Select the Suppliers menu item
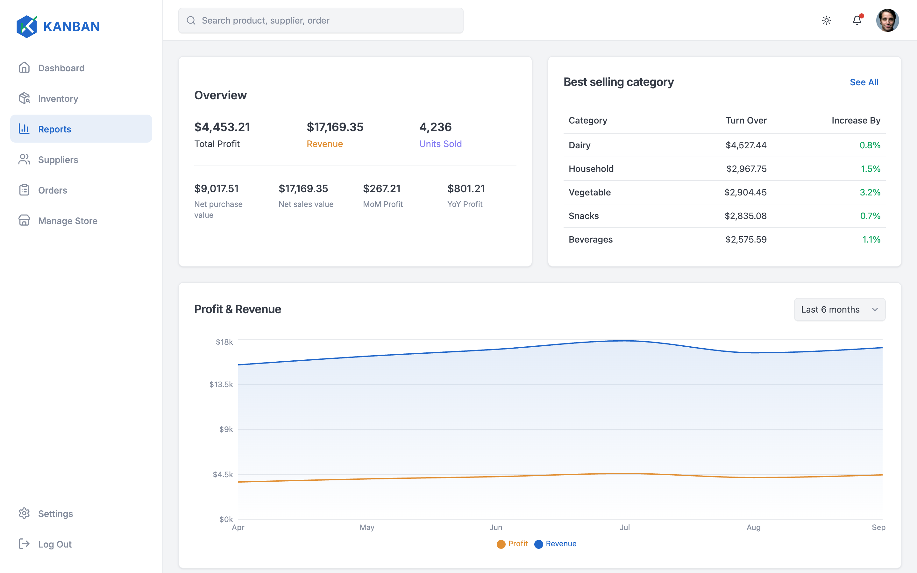The width and height of the screenshot is (917, 573). click(x=81, y=159)
